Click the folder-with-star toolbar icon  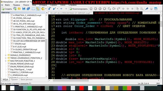tap(43, 9)
